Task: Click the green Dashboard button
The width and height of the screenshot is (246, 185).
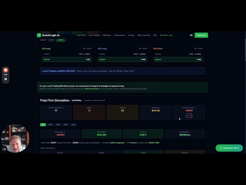Action: point(201,35)
